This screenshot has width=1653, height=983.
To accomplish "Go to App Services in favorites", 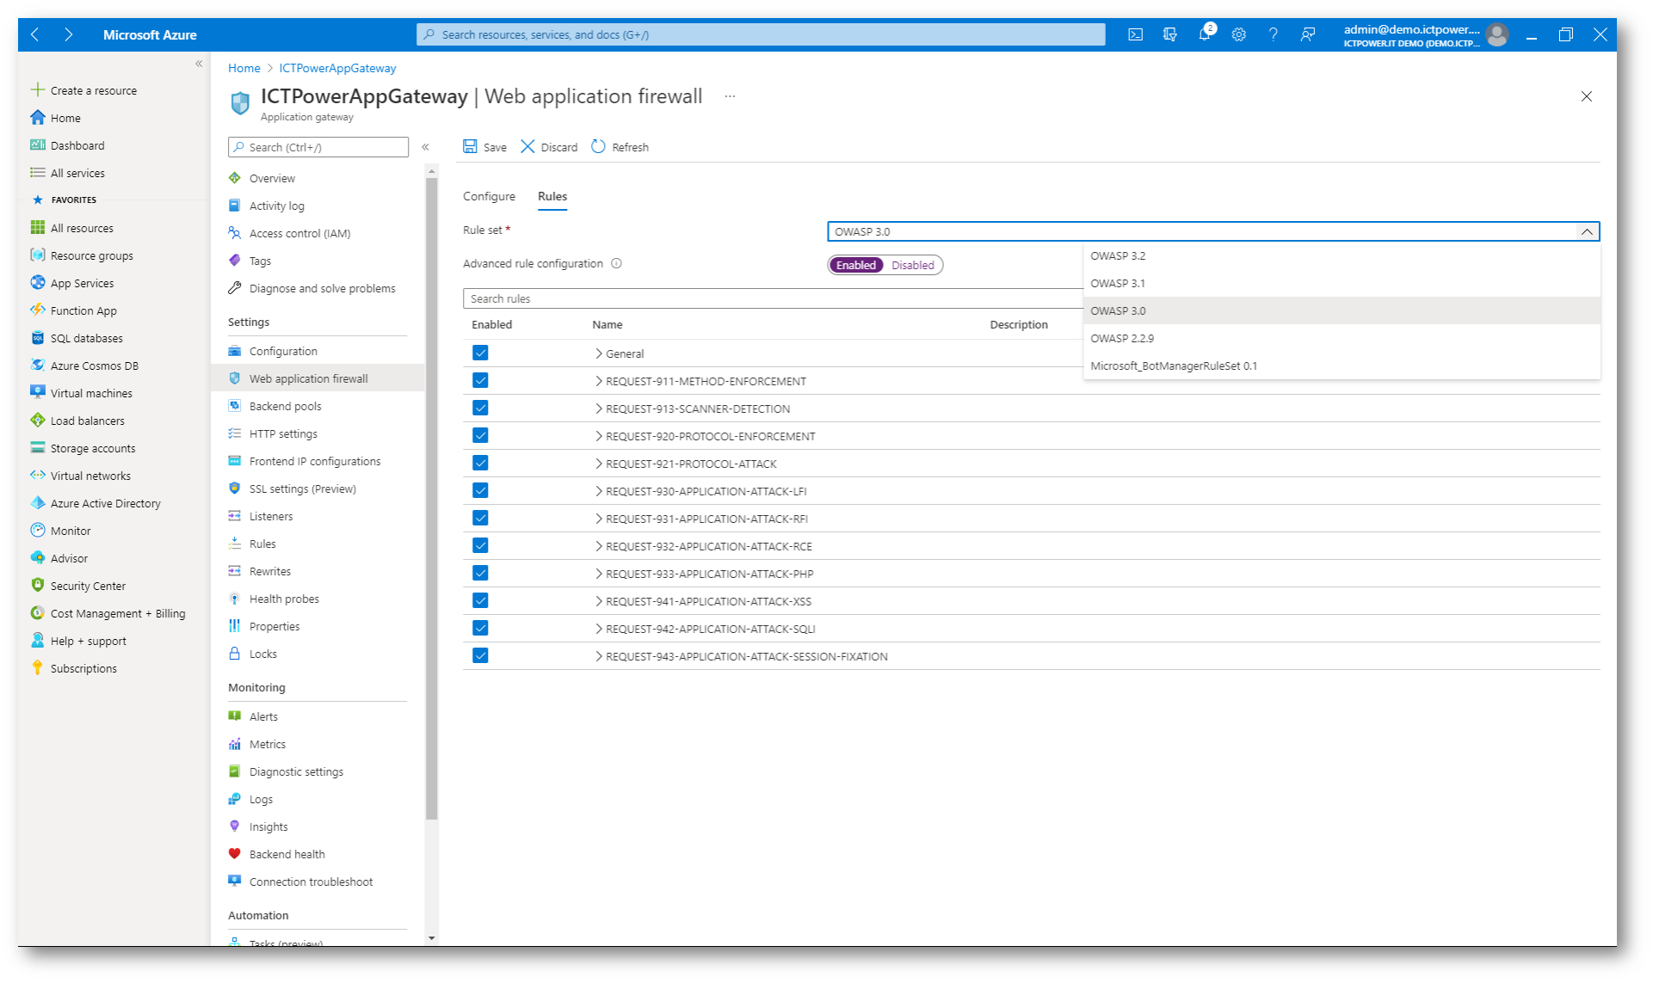I will [82, 283].
